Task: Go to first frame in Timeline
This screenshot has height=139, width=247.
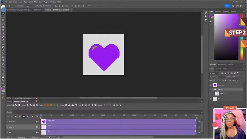Action: pos(8,117)
